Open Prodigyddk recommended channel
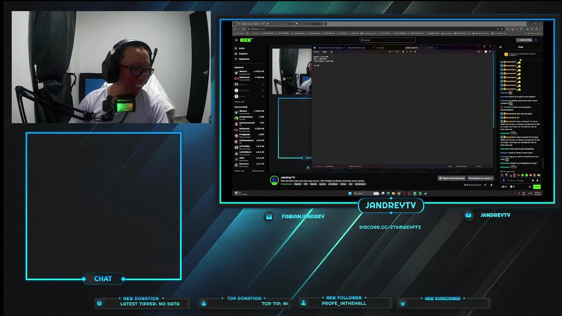 point(249,135)
